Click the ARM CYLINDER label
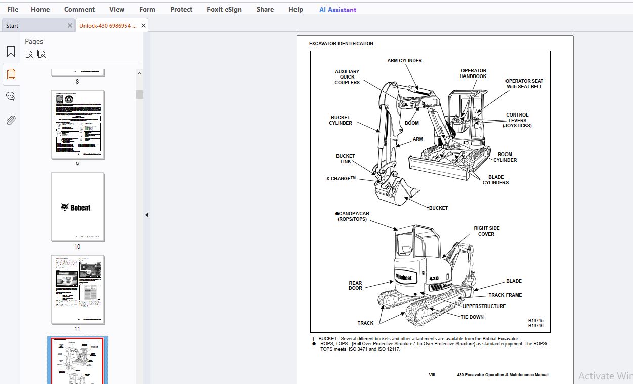633x384 pixels. pyautogui.click(x=404, y=61)
